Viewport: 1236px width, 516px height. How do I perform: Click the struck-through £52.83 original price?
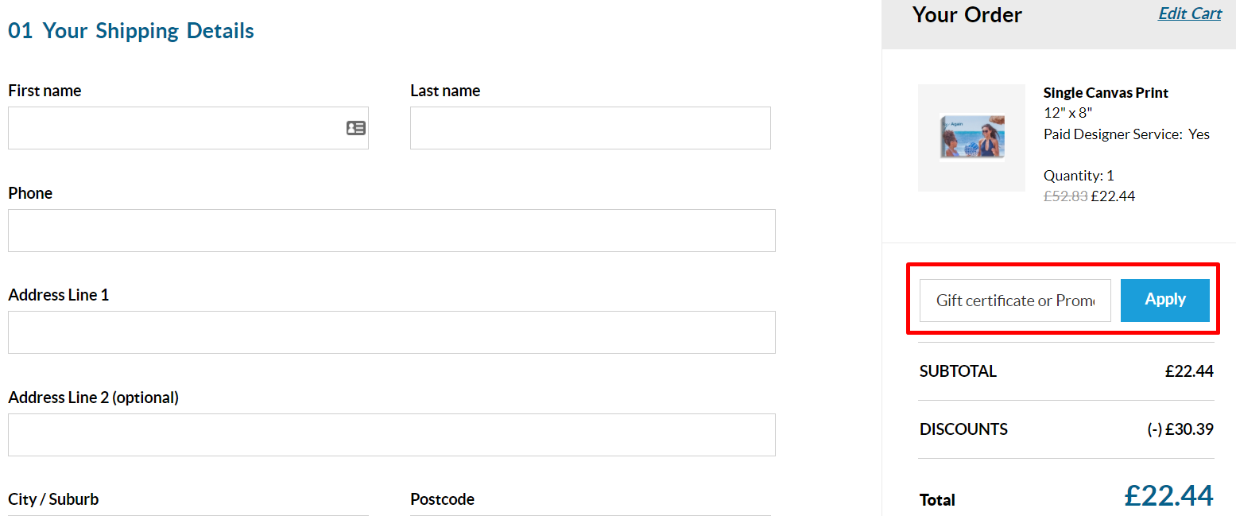1065,196
